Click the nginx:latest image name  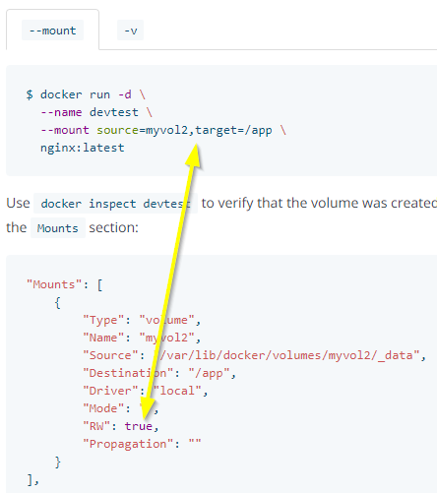[83, 148]
